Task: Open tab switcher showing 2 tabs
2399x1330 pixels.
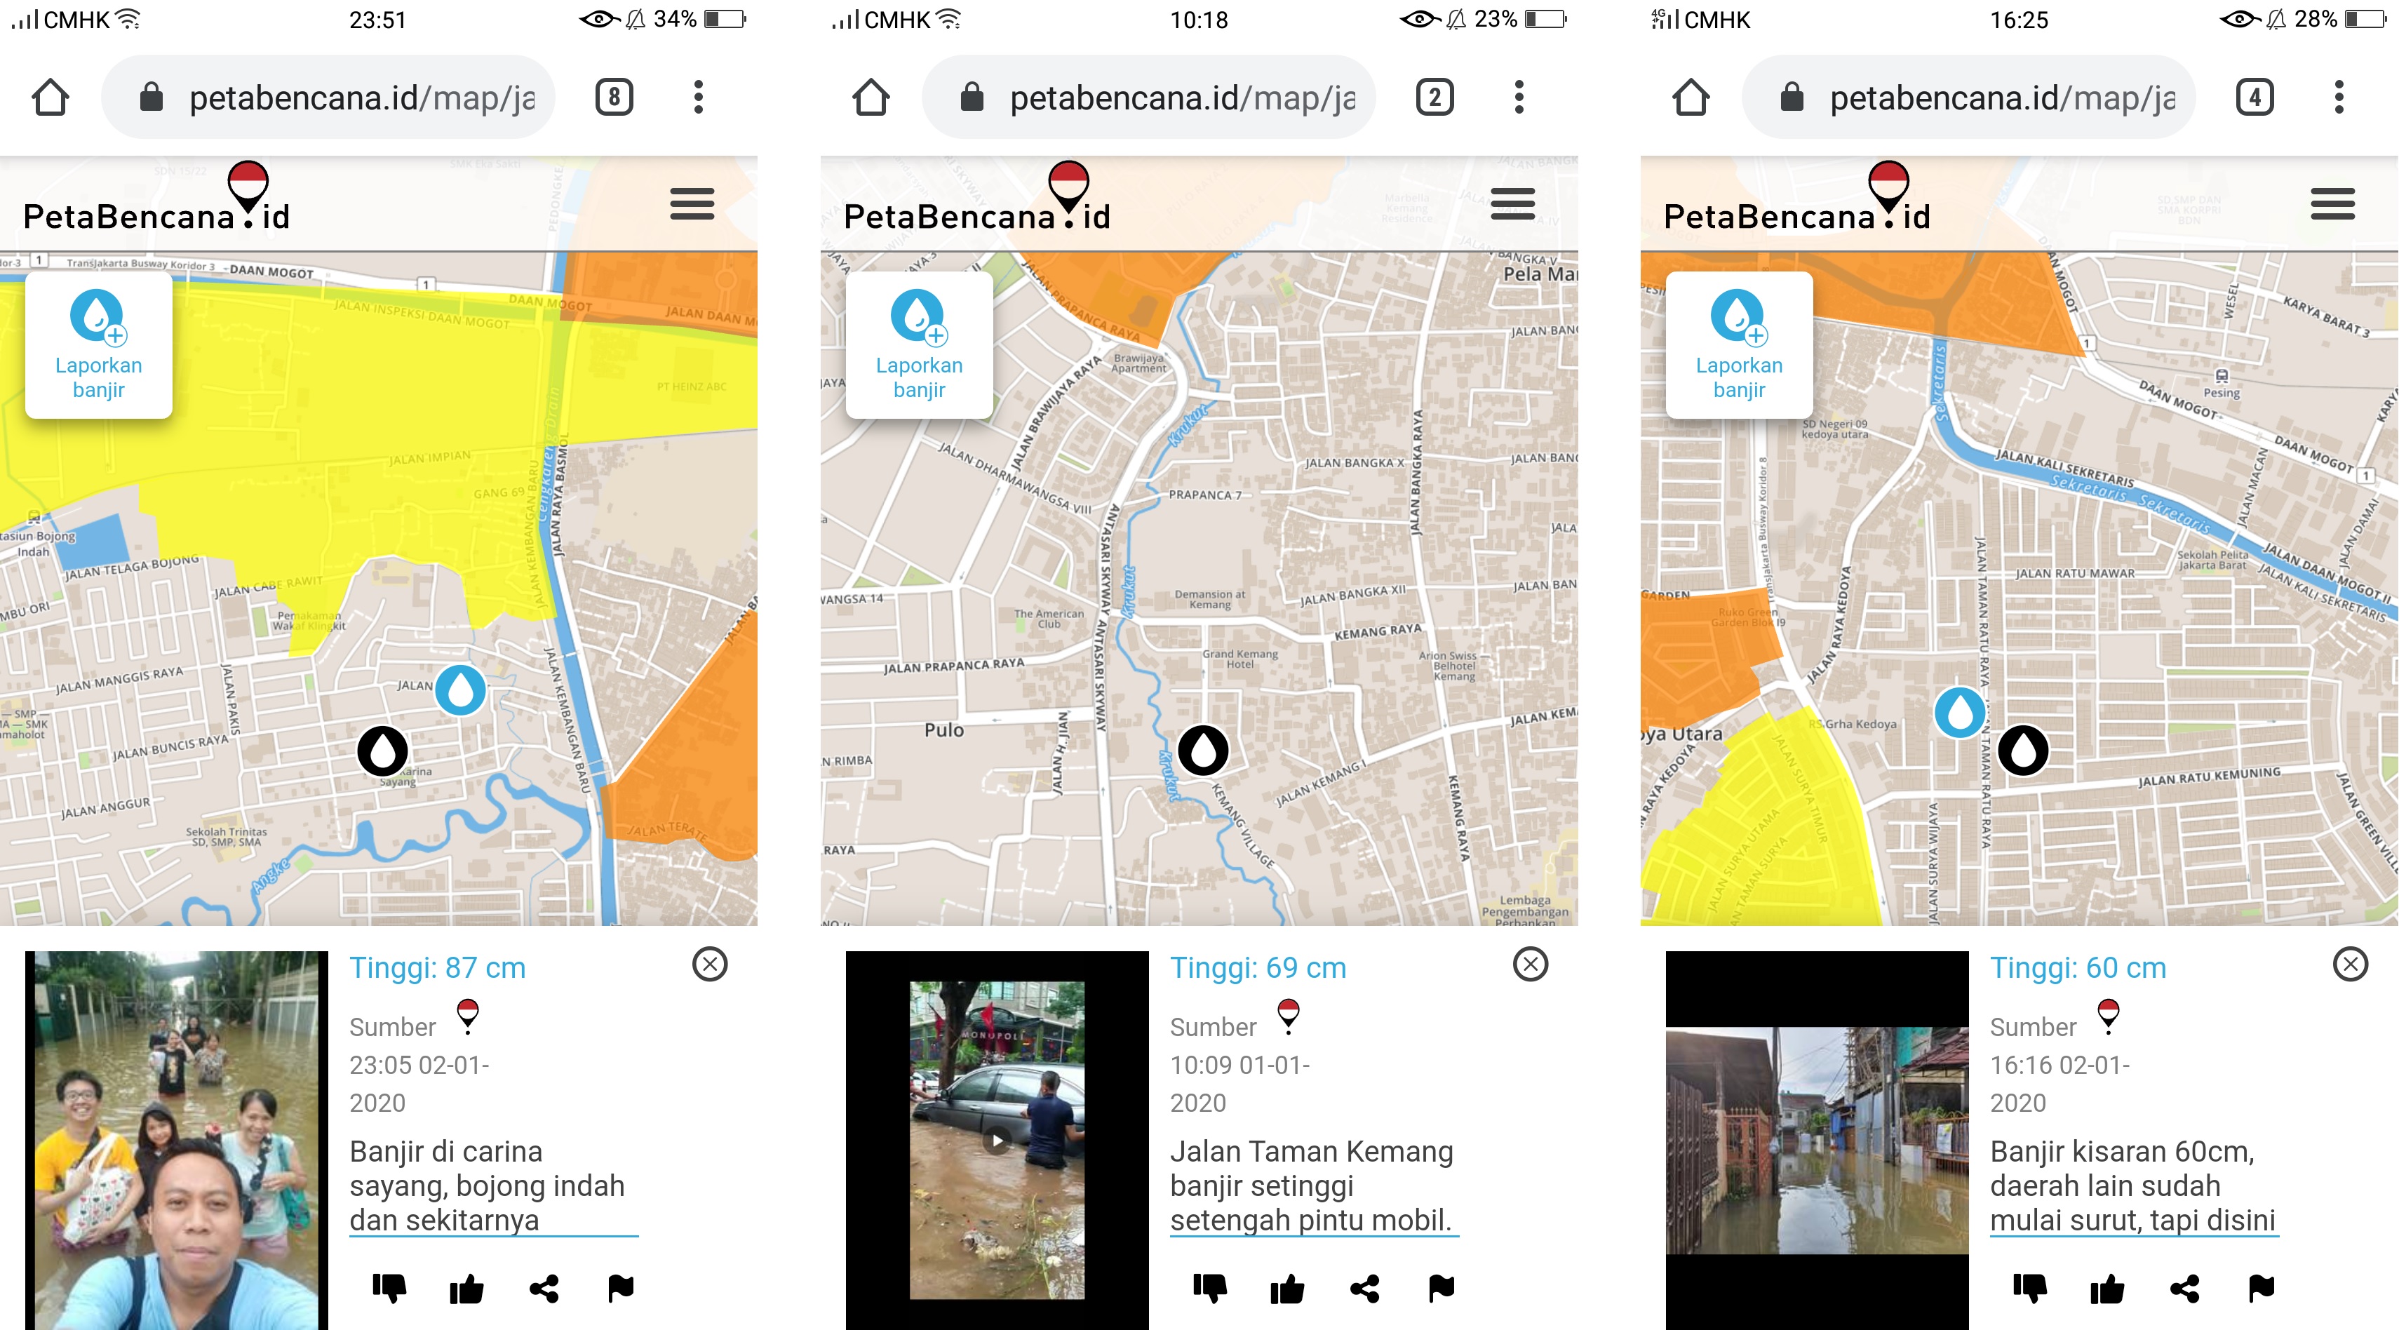Action: coord(1434,97)
